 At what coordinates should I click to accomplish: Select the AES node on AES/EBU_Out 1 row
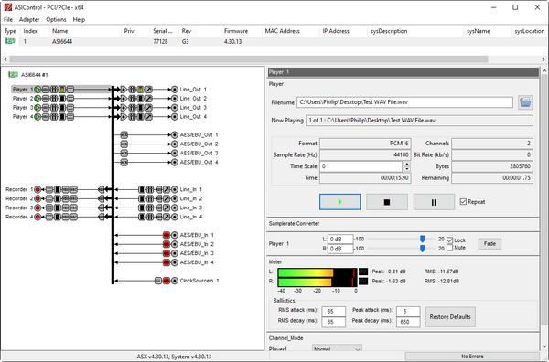124,134
